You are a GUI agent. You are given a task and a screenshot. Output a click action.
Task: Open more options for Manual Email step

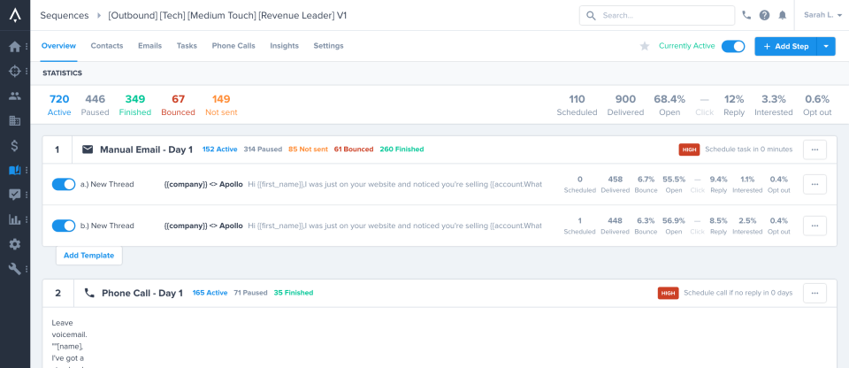[x=815, y=149]
